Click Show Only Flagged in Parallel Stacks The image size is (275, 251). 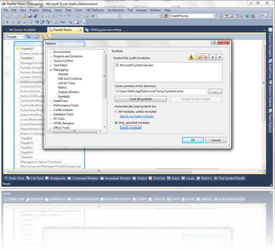click(28, 37)
